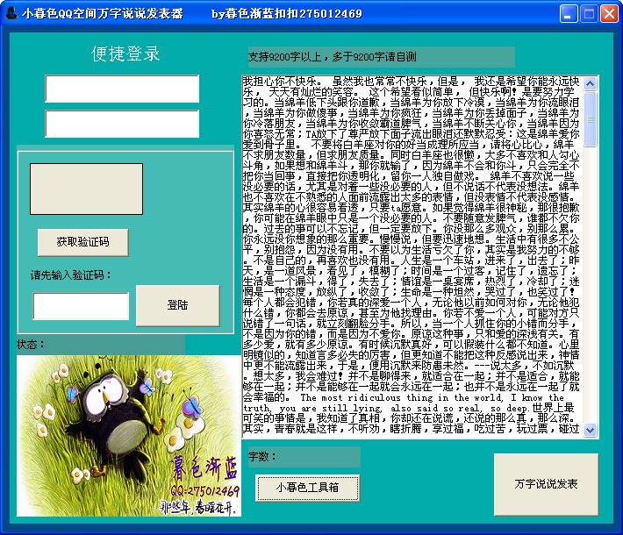623x535 pixels.
Task: Click the application icon in title bar
Action: pyautogui.click(x=11, y=13)
